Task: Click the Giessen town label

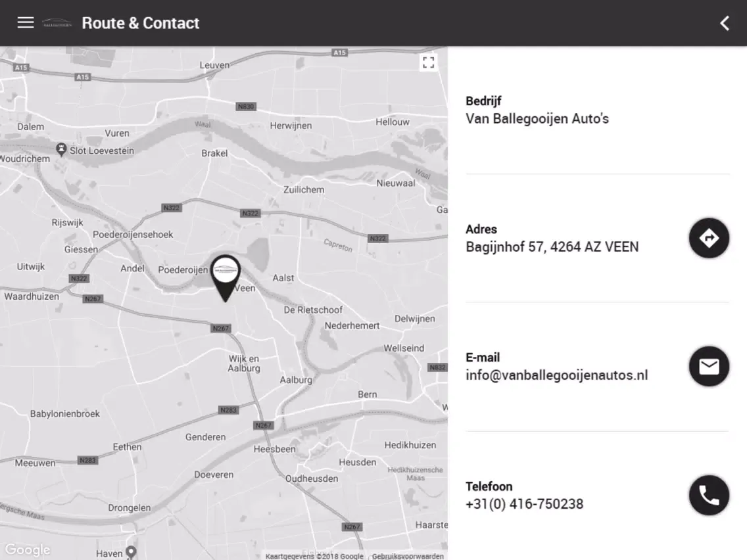Action: 81,249
